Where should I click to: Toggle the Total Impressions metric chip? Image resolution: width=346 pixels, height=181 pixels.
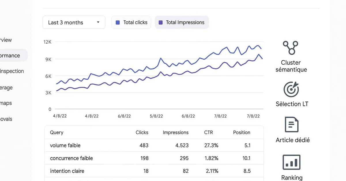click(182, 22)
